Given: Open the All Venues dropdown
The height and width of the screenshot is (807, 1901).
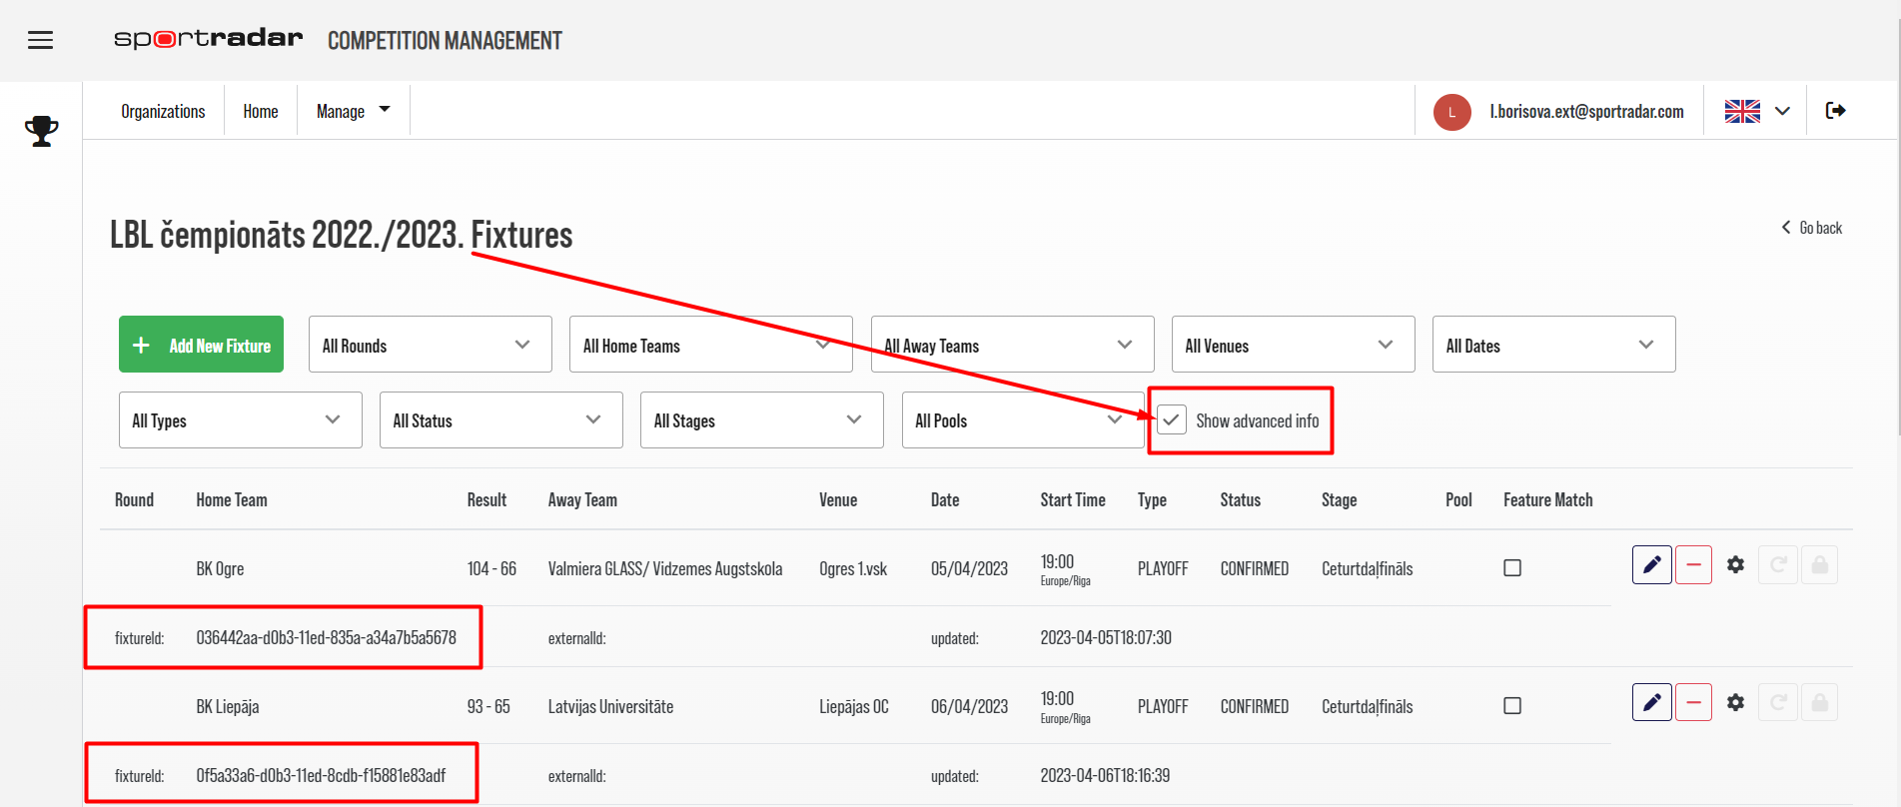Looking at the screenshot, I should 1293,345.
